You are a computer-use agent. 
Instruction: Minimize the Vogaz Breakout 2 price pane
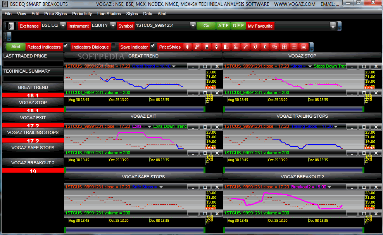[352, 187]
